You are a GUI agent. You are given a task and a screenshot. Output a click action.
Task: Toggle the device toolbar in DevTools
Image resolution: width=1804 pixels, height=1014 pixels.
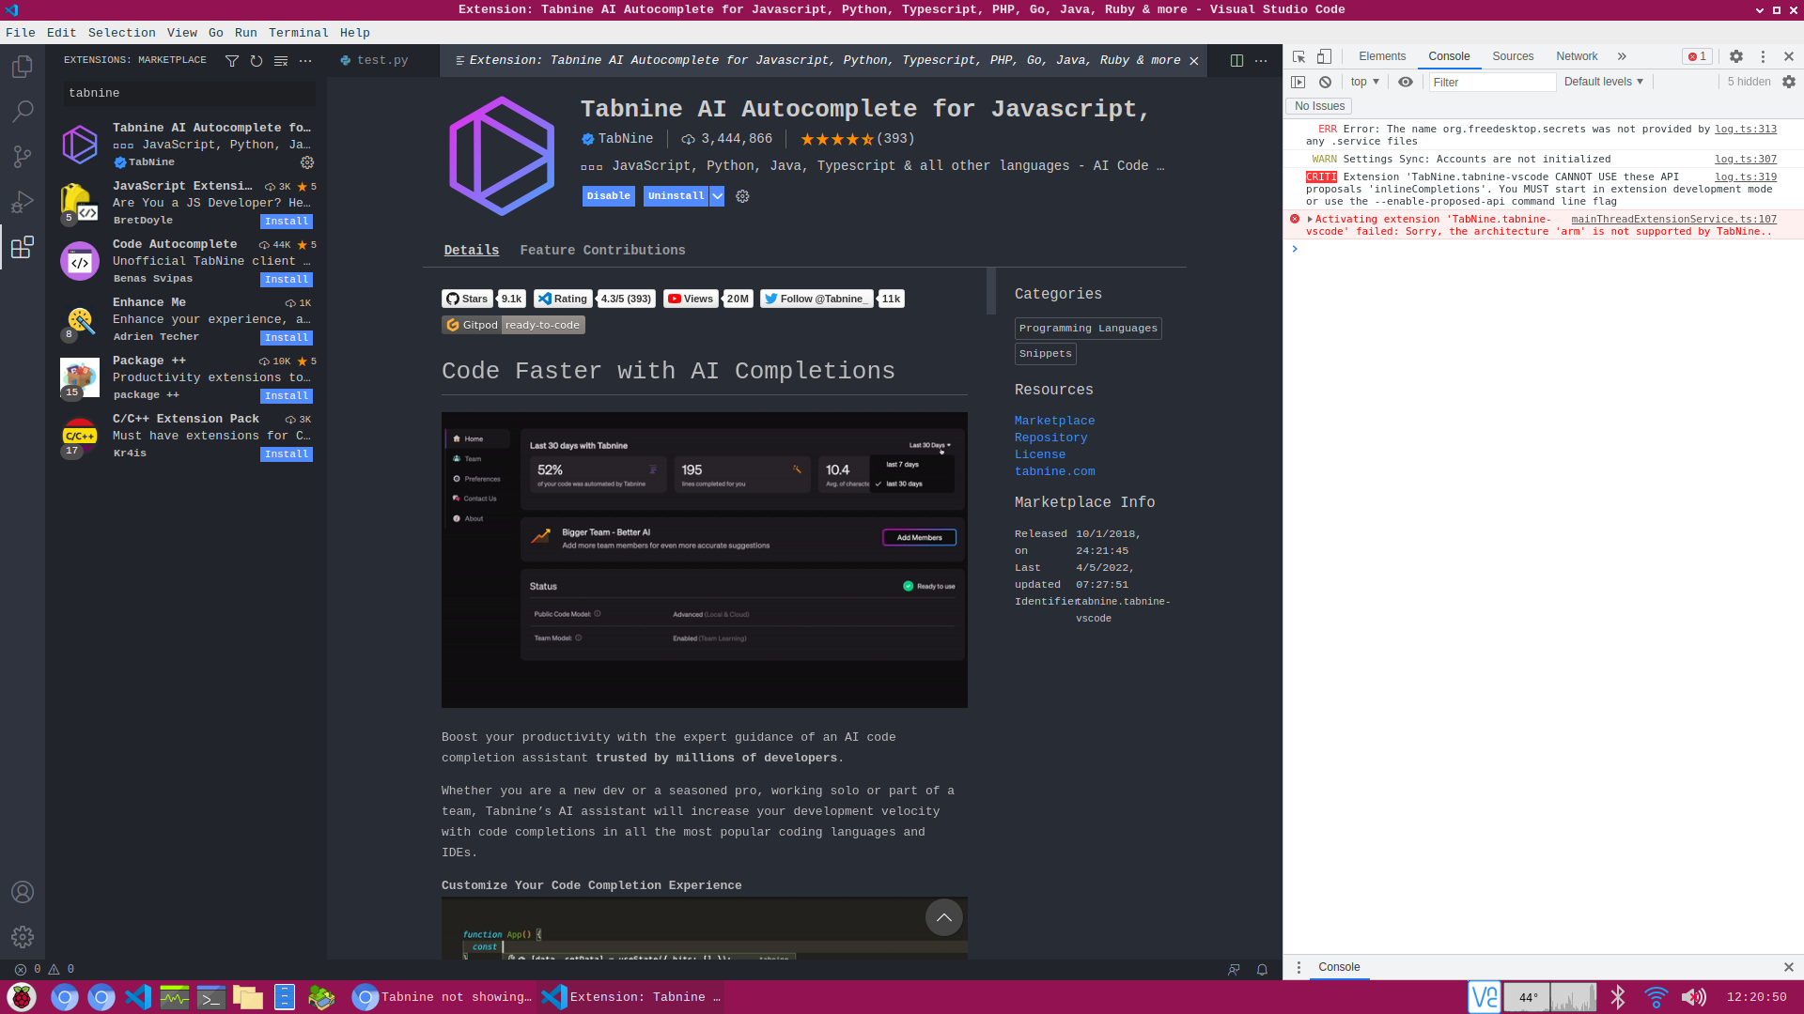pyautogui.click(x=1325, y=56)
